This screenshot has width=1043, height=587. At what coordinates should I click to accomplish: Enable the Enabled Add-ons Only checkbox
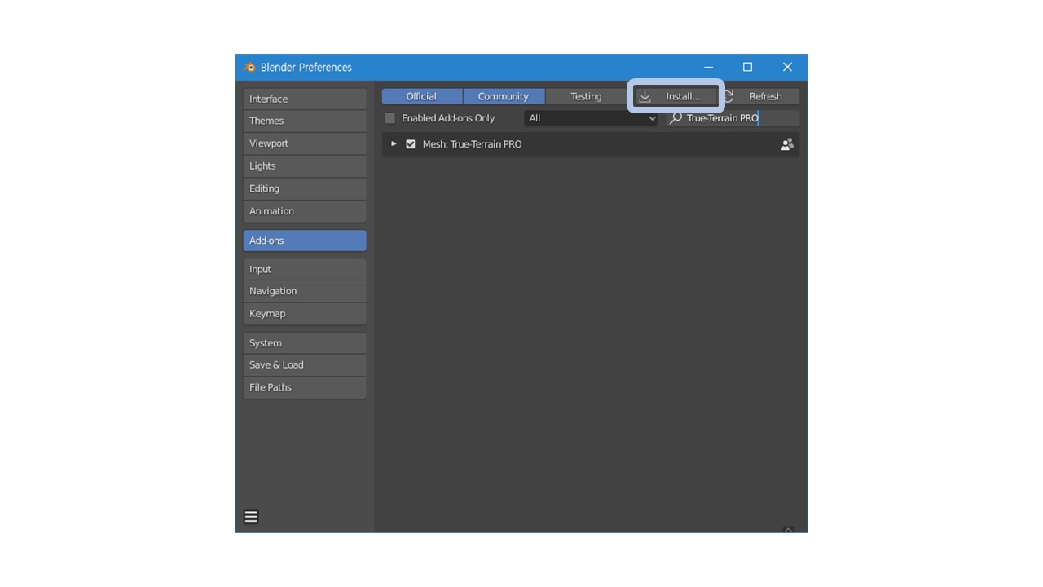[389, 118]
